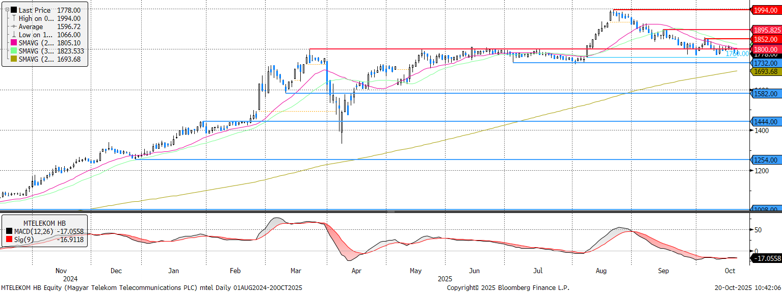Select the 1254.00 blue support label
The height and width of the screenshot is (292, 782).
765,160
